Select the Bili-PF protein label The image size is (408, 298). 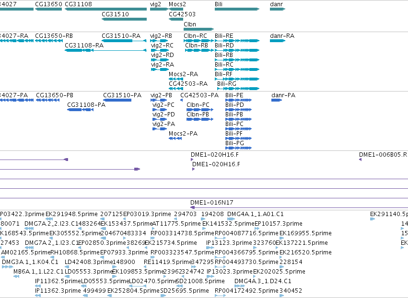[234, 134]
